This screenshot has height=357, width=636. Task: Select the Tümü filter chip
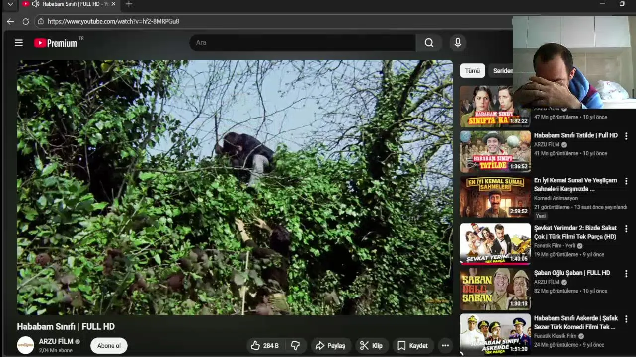473,71
